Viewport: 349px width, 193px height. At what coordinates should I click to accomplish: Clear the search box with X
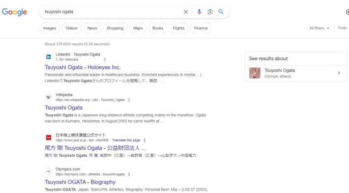pyautogui.click(x=186, y=12)
